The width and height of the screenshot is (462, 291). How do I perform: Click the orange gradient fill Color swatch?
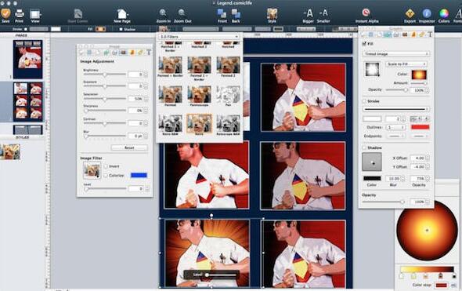click(419, 75)
